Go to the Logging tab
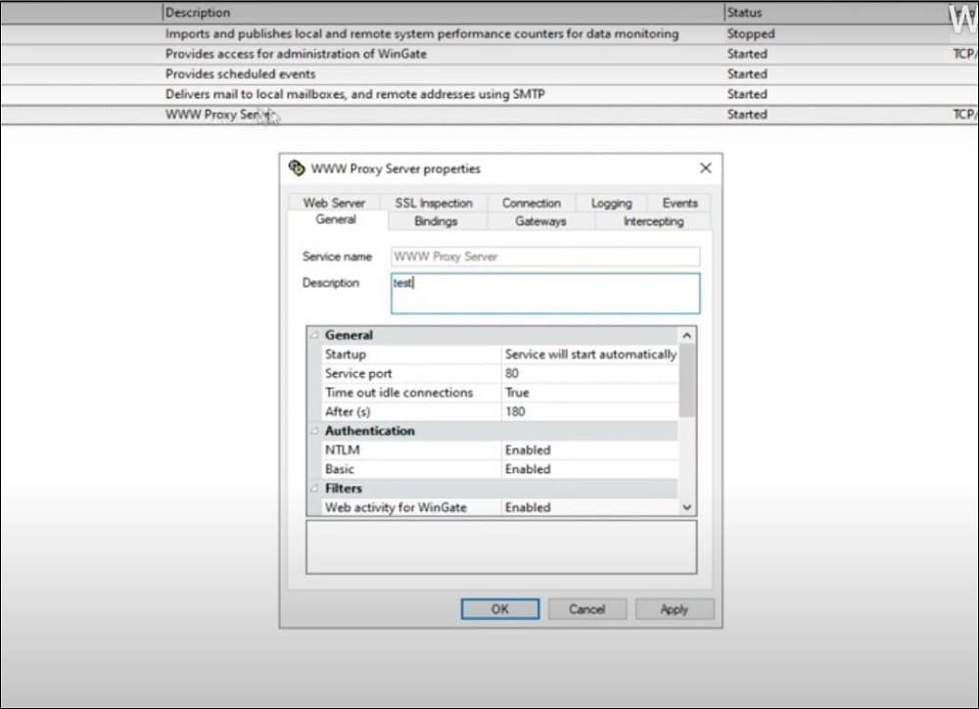 click(x=611, y=203)
